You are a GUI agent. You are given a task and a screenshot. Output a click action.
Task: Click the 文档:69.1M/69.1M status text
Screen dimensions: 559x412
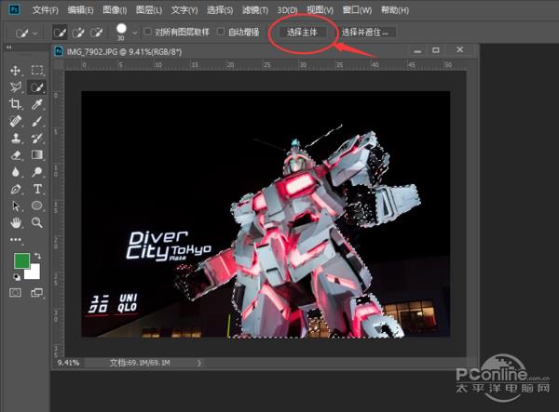click(140, 363)
